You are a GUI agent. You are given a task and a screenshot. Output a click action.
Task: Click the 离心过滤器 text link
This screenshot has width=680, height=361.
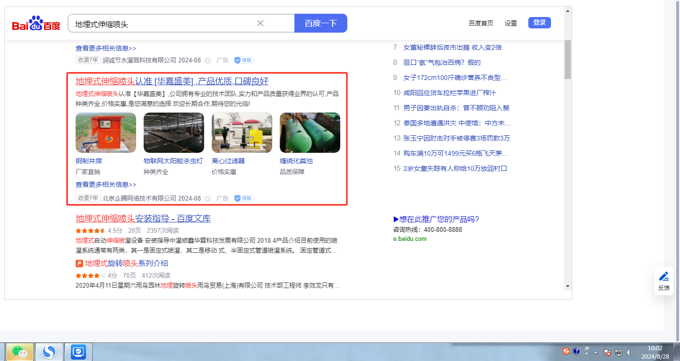pos(228,161)
